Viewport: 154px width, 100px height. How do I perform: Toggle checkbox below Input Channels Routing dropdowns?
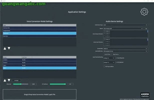pyautogui.click(x=104, y=66)
